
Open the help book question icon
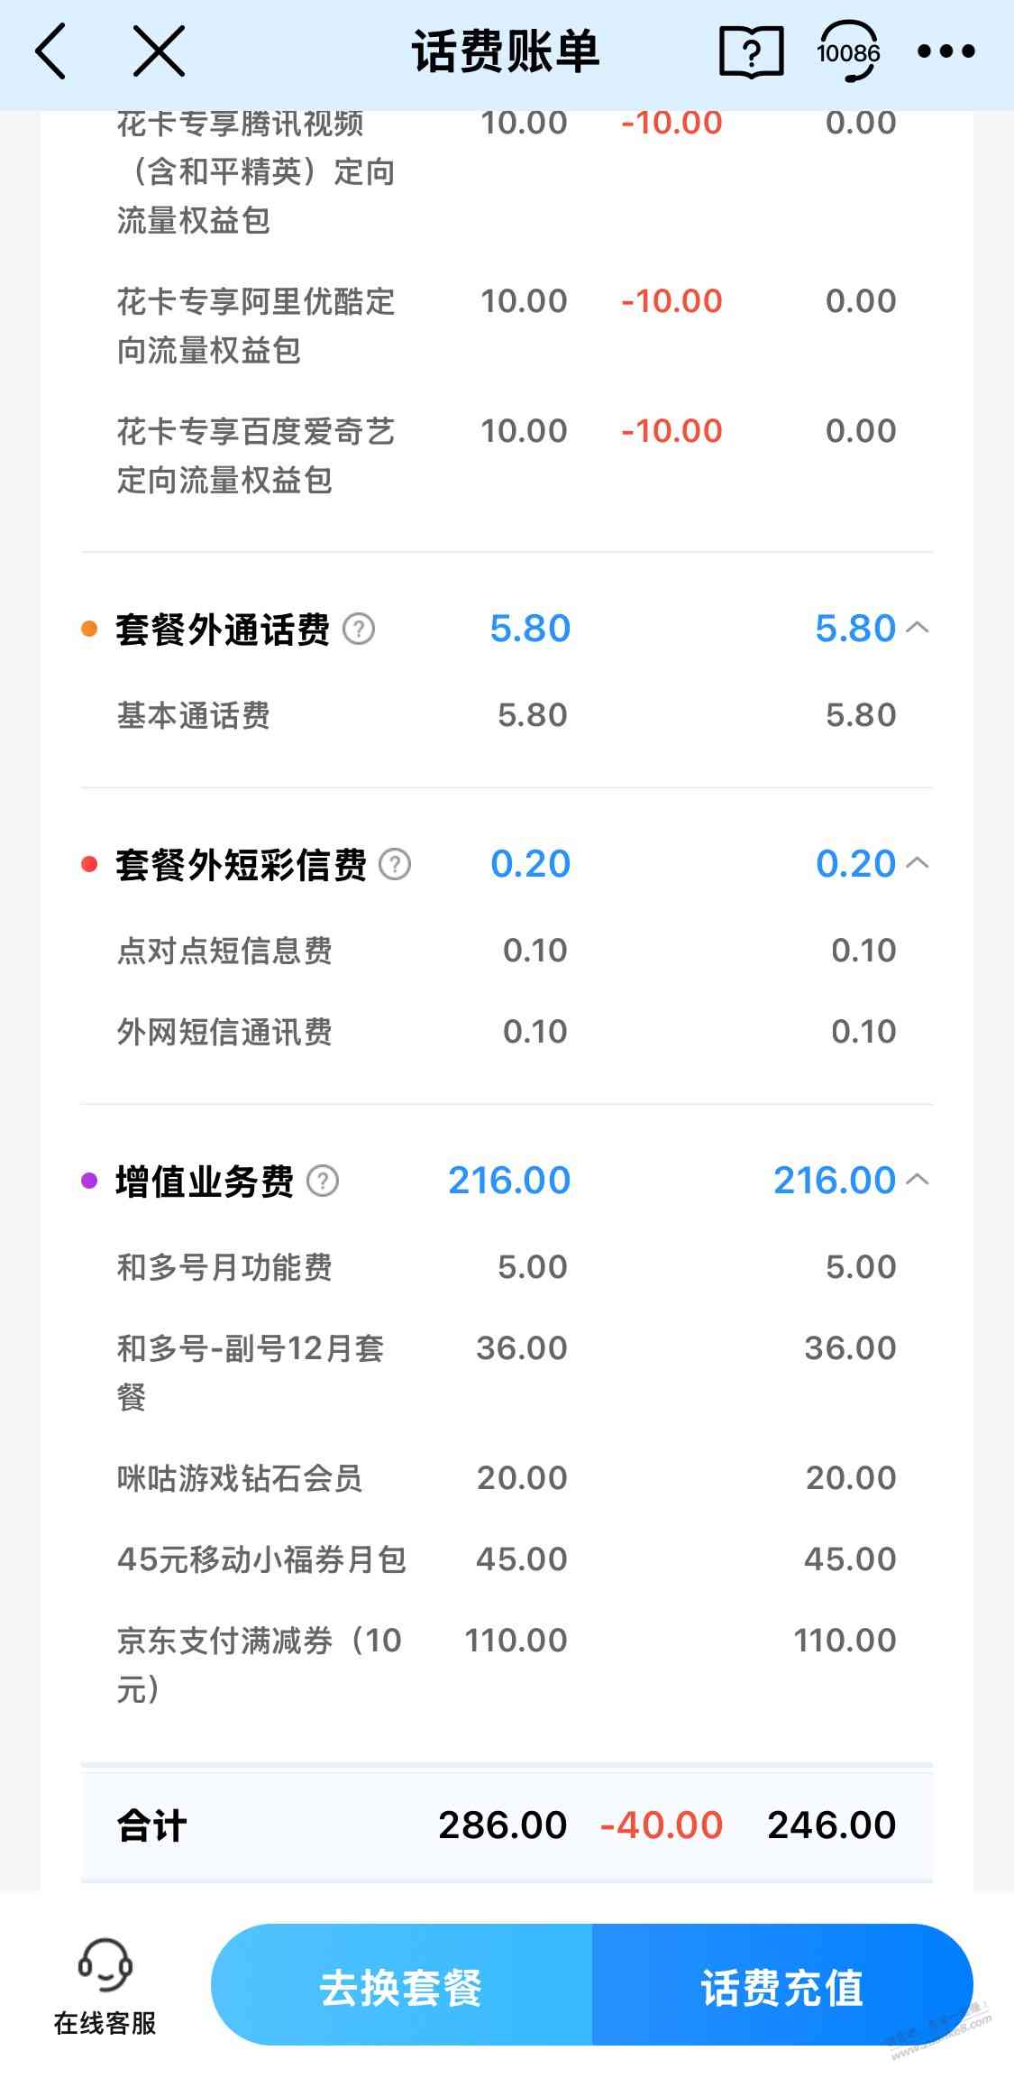tap(751, 52)
